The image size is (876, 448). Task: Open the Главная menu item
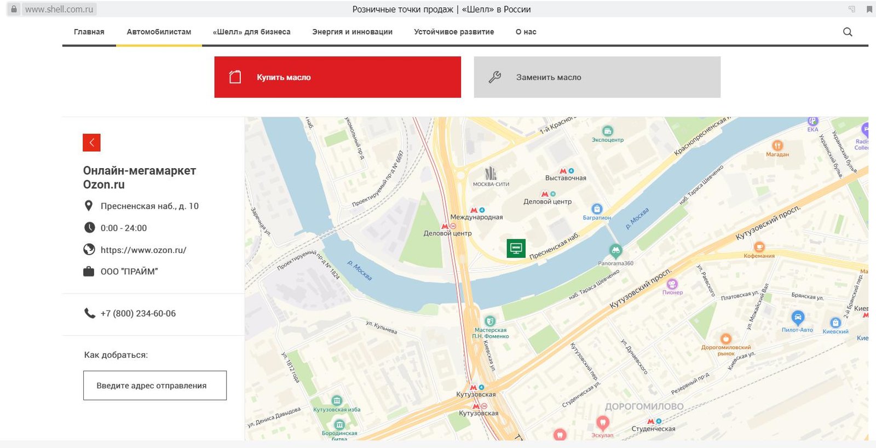[x=89, y=32]
